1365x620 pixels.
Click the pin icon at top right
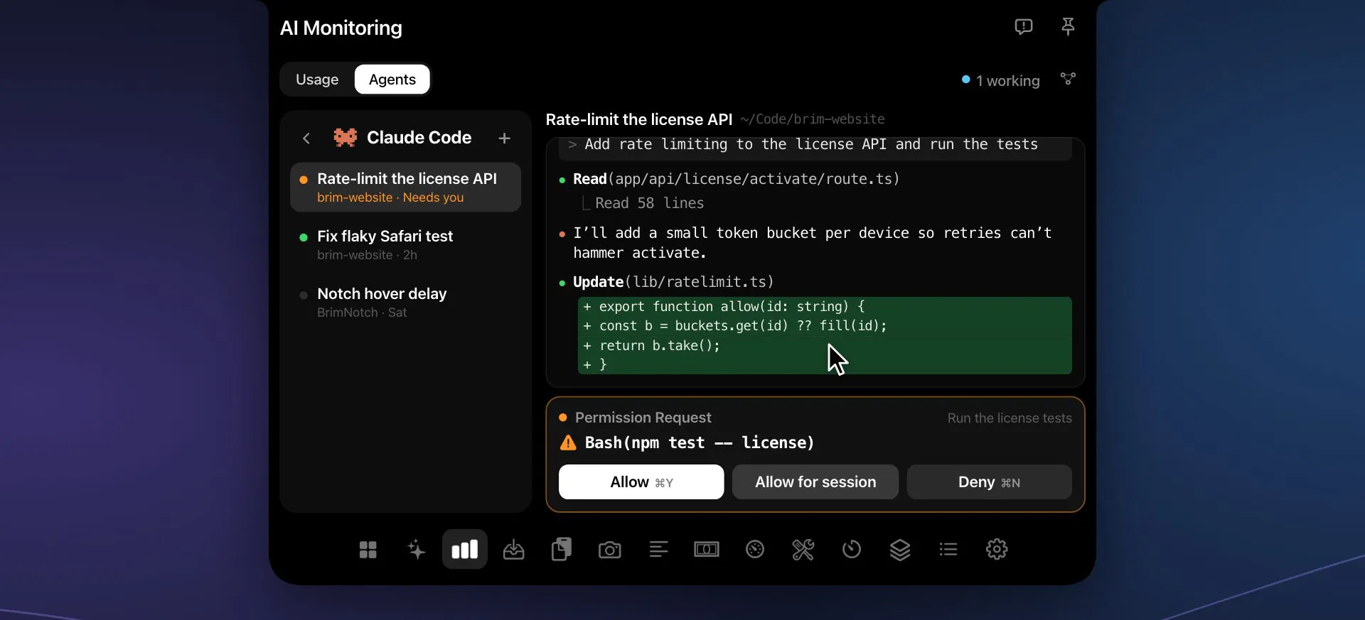[x=1068, y=27]
